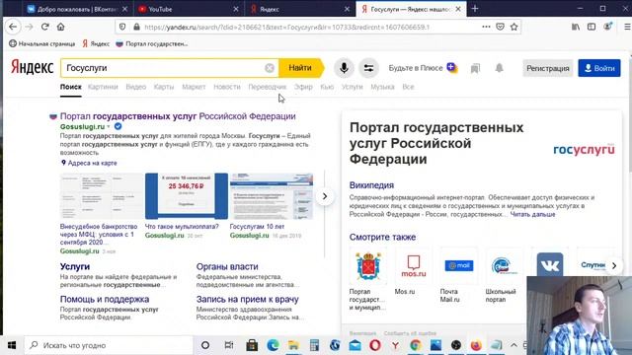The height and width of the screenshot is (355, 632).
Task: Click the Windows taskbar search box
Action: coord(109,345)
